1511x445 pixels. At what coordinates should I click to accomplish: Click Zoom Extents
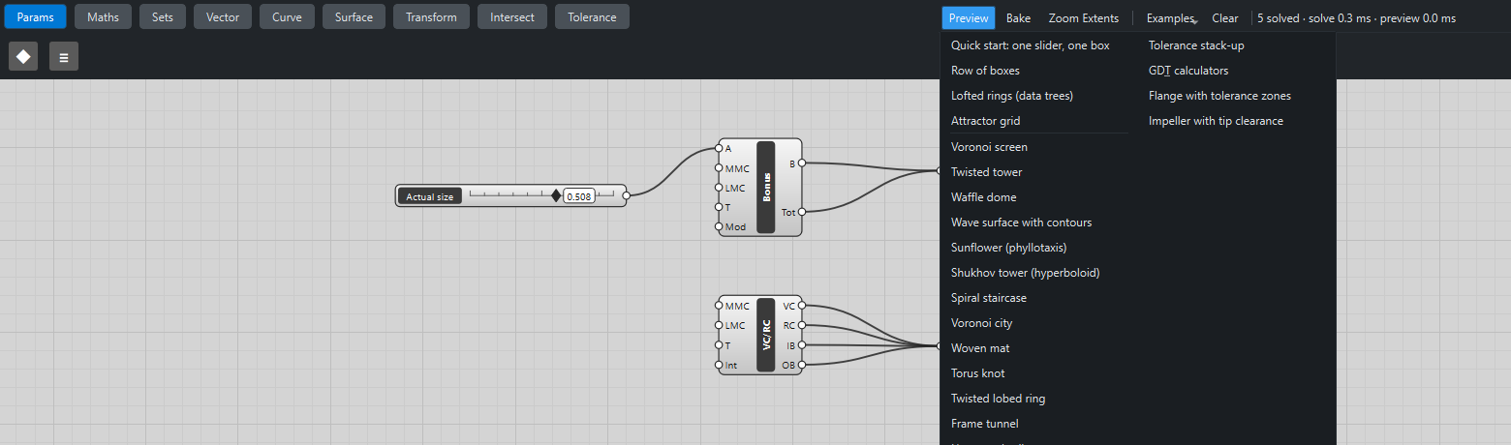(1083, 17)
